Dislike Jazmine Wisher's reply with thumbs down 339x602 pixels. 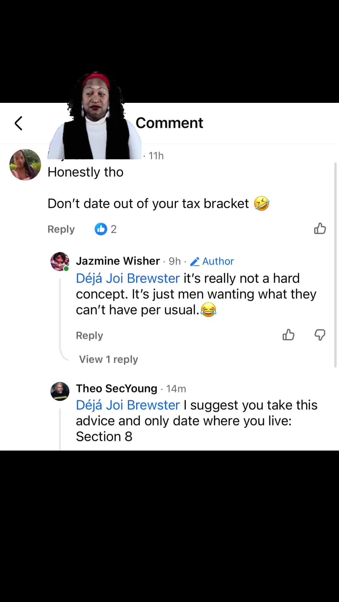point(320,335)
